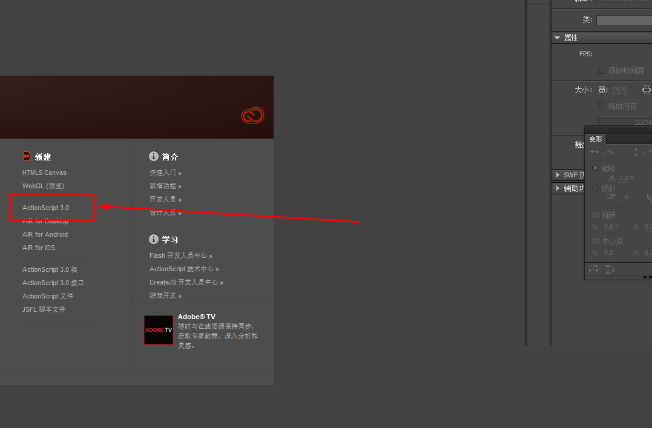Click the 3D 中心点 X value

[x=609, y=253]
